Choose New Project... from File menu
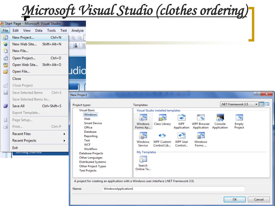 (x=34, y=38)
